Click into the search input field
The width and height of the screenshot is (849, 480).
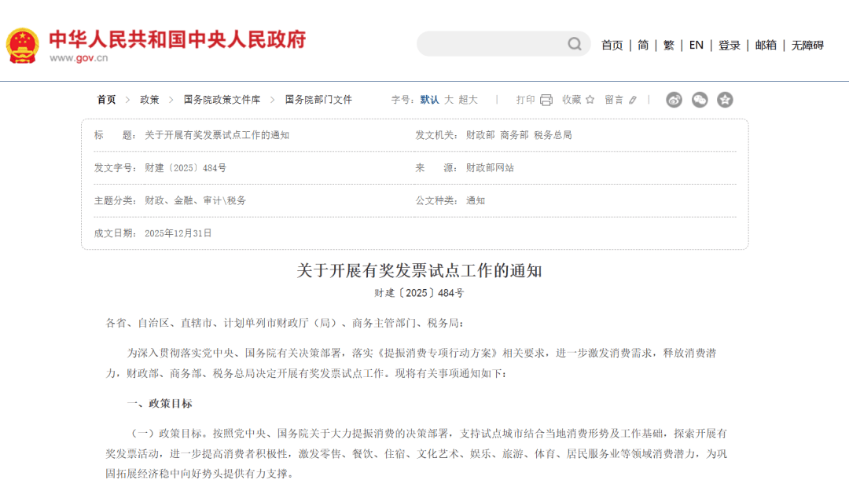pos(491,44)
